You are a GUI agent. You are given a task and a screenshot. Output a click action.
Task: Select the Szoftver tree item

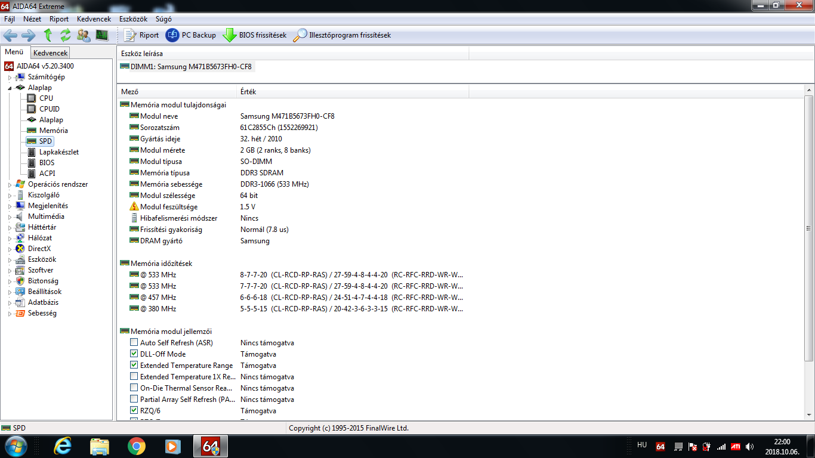click(x=35, y=270)
